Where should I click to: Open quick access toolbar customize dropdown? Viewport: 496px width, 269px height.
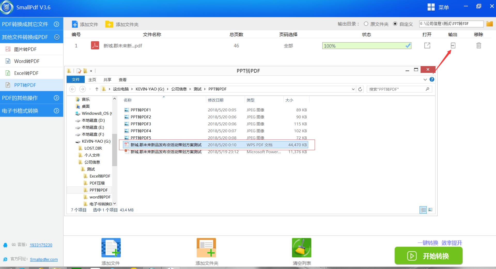(91, 71)
